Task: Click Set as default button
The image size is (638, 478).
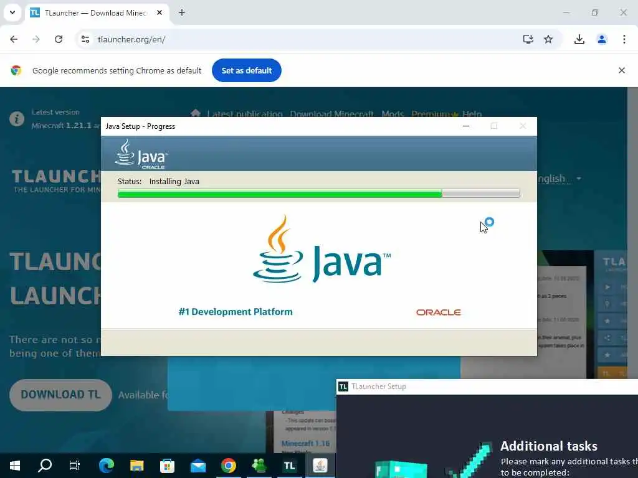Action: tap(247, 70)
